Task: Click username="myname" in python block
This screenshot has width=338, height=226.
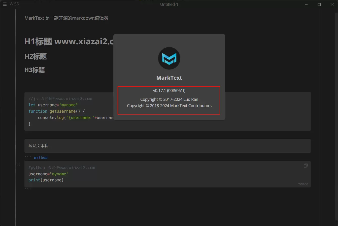Action: click(x=48, y=174)
